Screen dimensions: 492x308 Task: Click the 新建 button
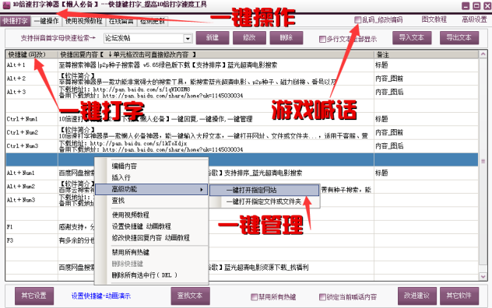point(213,38)
